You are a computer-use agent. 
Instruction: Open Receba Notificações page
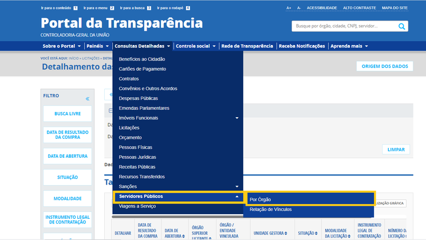click(302, 46)
